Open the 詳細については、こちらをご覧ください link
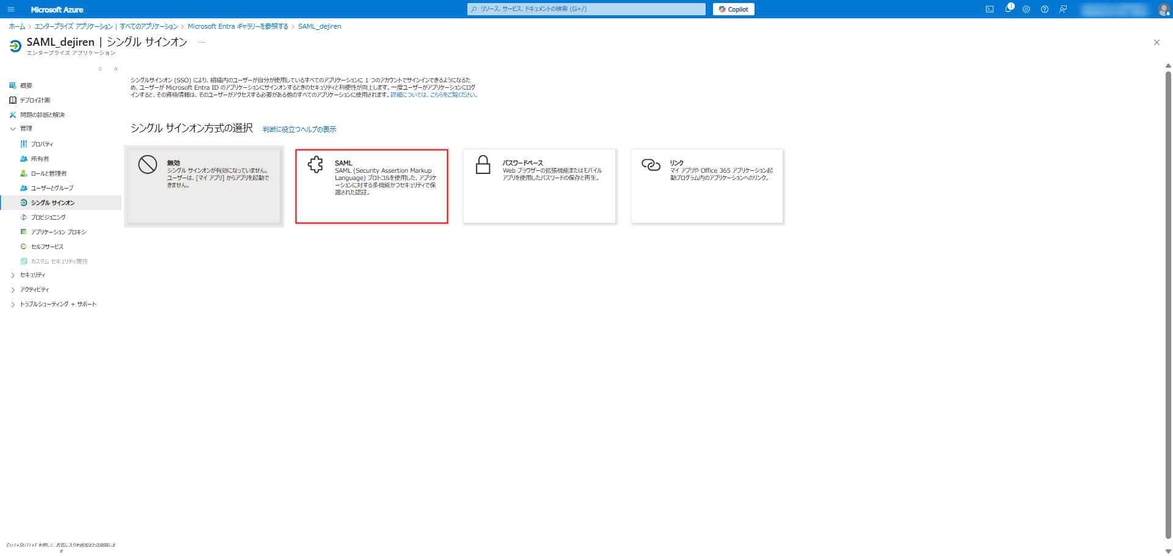This screenshot has height=556, width=1173. coord(434,95)
